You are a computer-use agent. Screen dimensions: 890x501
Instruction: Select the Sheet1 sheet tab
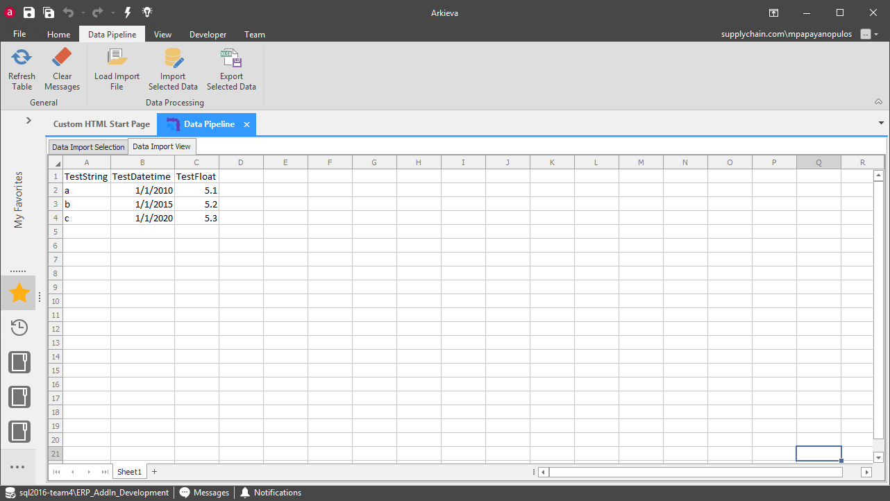point(129,472)
